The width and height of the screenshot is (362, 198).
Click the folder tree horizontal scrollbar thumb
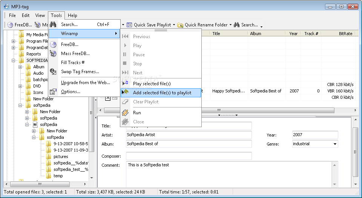point(40,184)
